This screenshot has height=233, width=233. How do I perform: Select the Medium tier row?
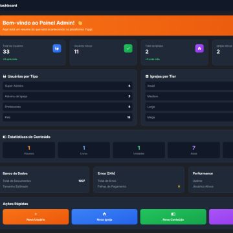(189, 96)
